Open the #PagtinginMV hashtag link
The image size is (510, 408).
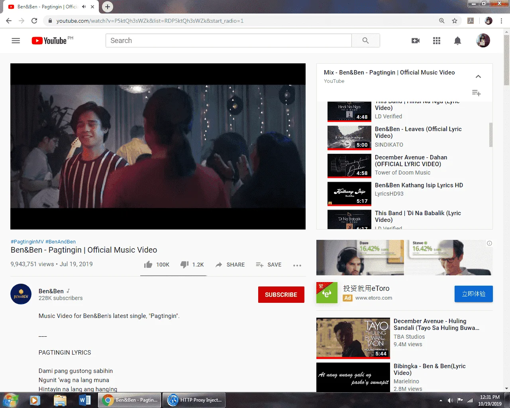pyautogui.click(x=27, y=241)
